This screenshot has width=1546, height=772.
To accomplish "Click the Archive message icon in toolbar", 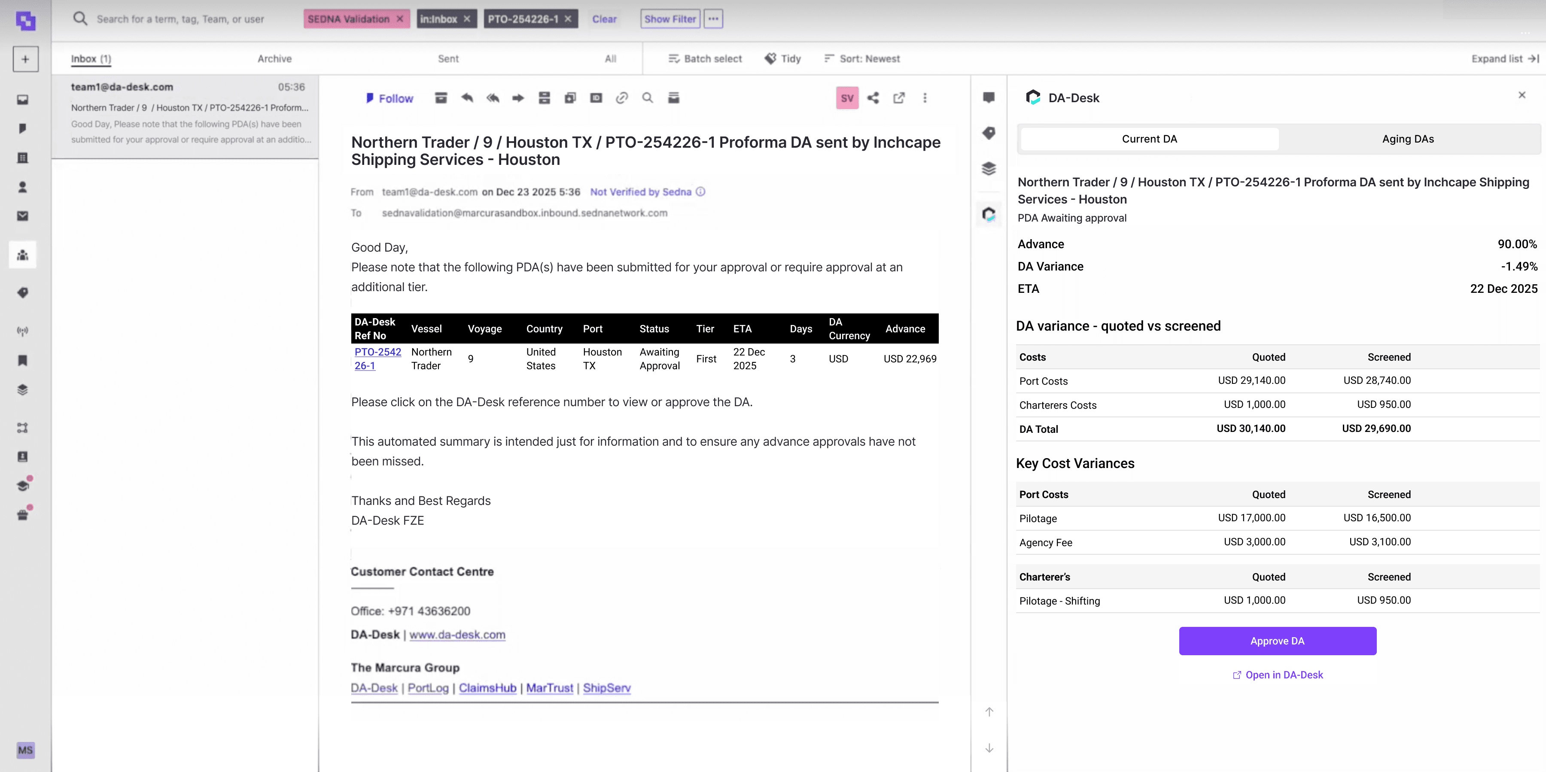I will pos(441,98).
